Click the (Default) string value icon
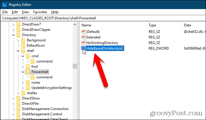Viewport: 206px width, 120px height. [83, 32]
